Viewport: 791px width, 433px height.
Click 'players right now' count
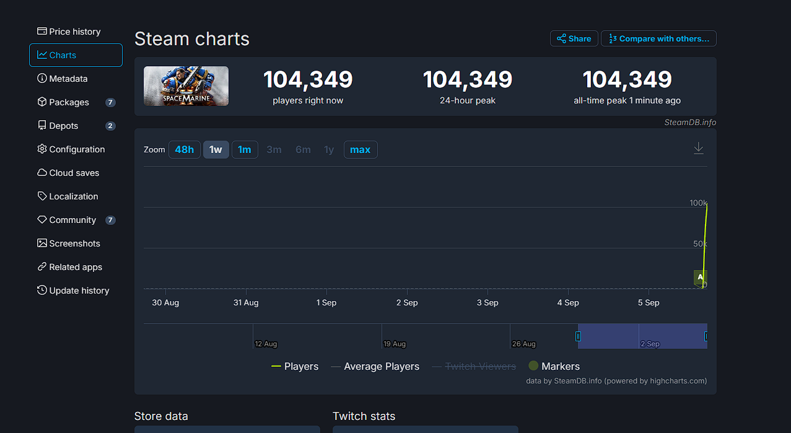tap(308, 79)
